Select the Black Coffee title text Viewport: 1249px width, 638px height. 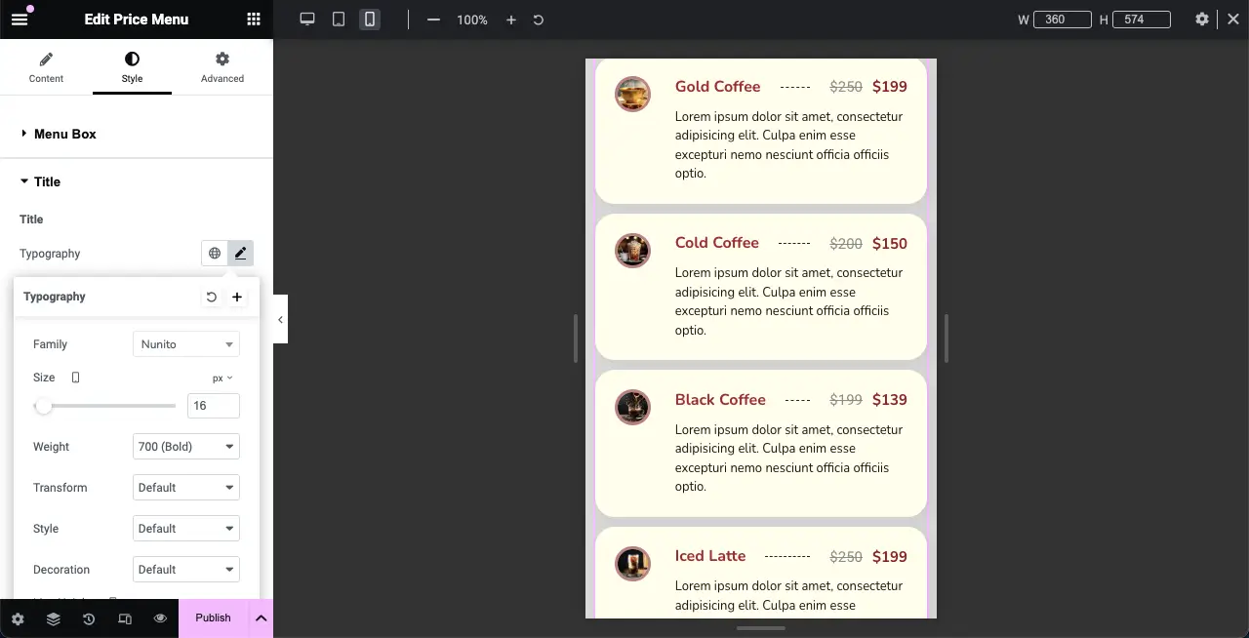click(x=720, y=400)
